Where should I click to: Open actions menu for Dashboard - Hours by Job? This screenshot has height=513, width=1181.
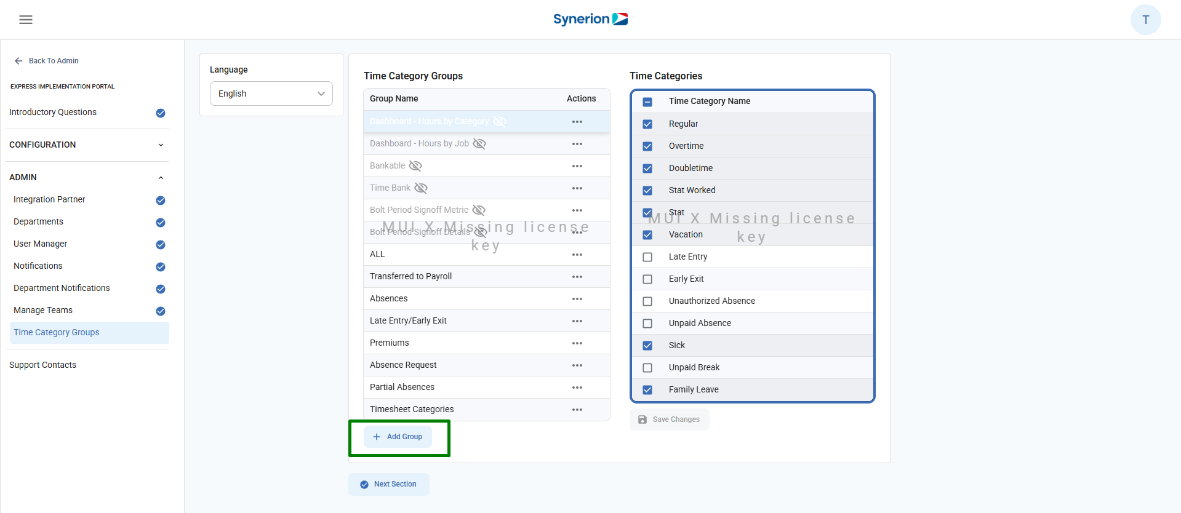coord(577,144)
